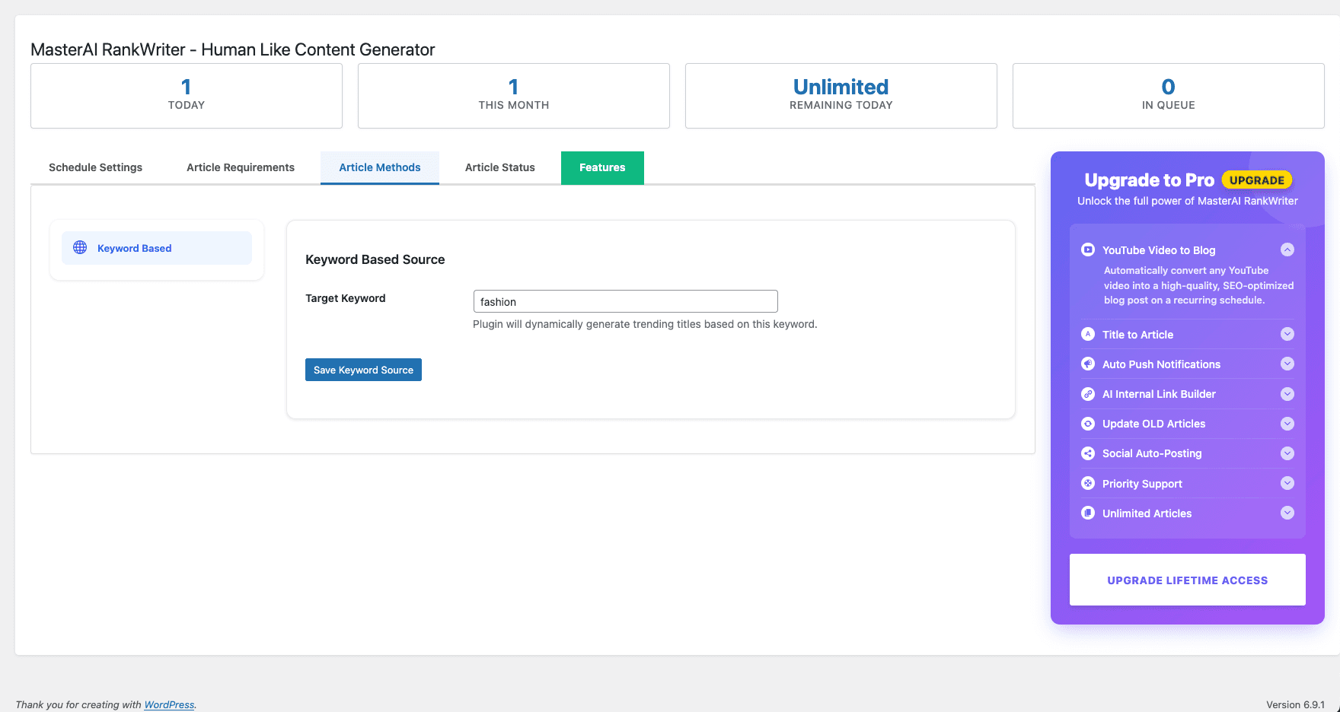Image resolution: width=1340 pixels, height=712 pixels.
Task: Click the Unlimited Articles icon
Action: pos(1087,513)
